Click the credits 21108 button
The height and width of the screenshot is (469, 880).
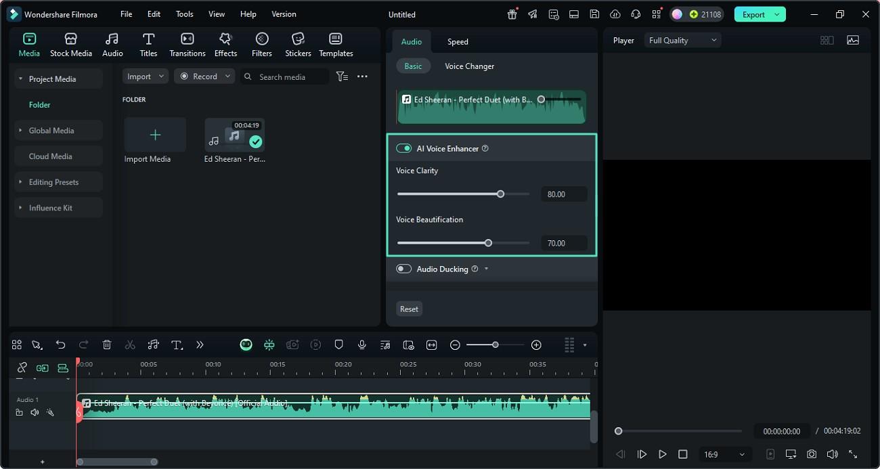pyautogui.click(x=697, y=14)
